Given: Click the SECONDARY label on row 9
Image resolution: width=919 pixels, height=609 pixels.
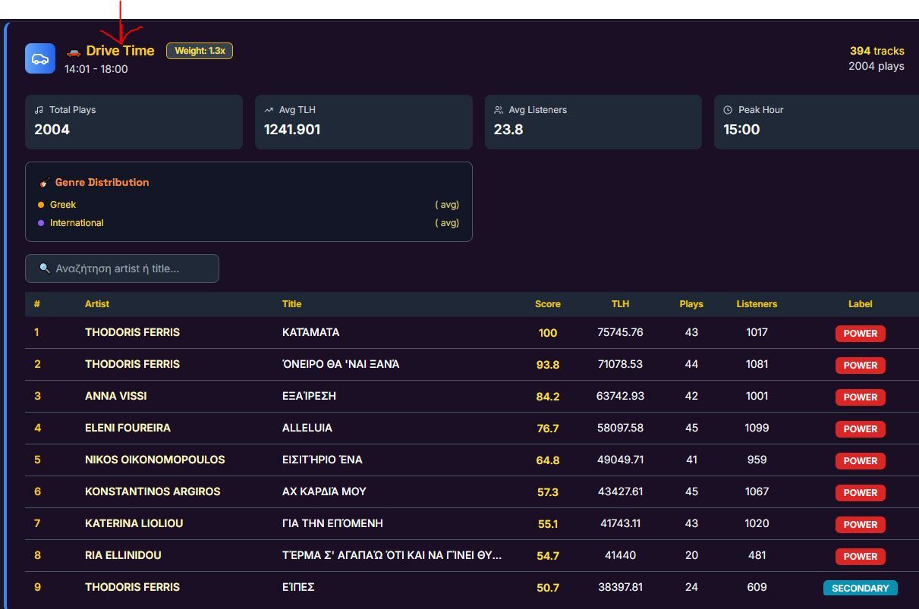Looking at the screenshot, I should point(860,588).
